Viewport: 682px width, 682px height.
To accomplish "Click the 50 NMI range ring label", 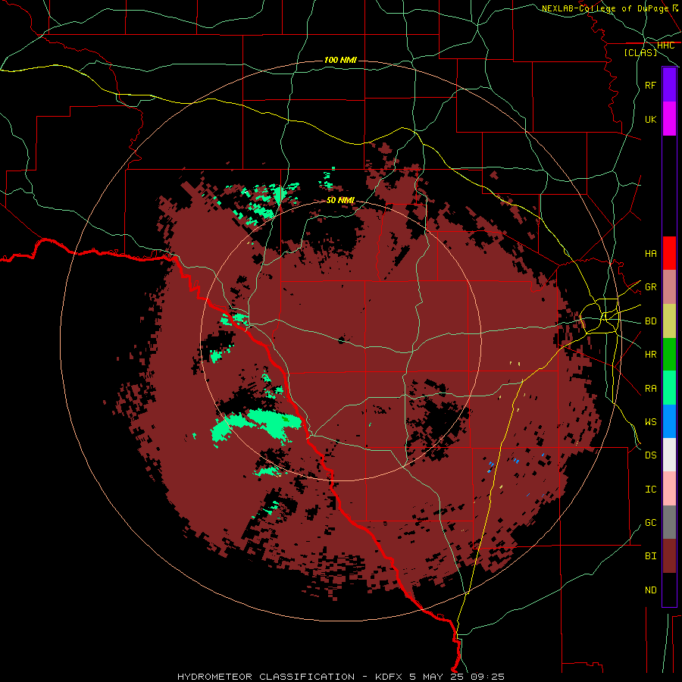I will [x=340, y=200].
